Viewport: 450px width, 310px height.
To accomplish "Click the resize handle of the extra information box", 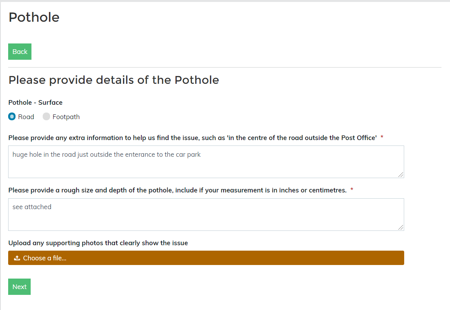I will [x=401, y=175].
